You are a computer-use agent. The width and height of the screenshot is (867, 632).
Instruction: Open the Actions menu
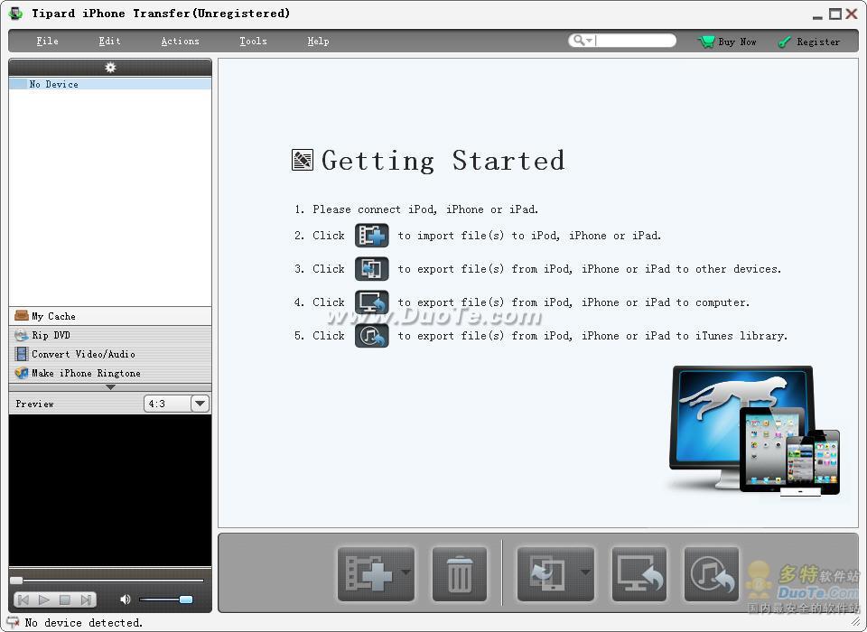tap(181, 41)
